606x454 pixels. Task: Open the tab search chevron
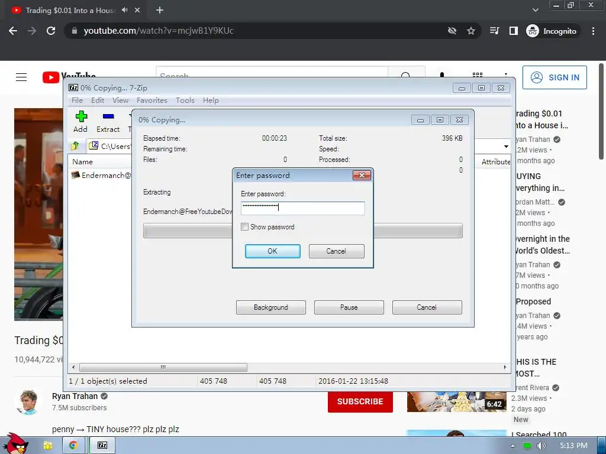(x=535, y=11)
